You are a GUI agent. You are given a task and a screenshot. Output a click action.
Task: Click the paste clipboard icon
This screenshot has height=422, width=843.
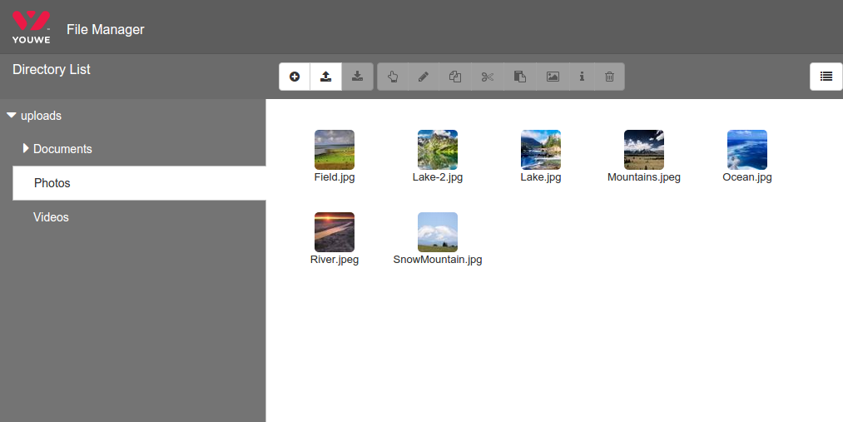pyautogui.click(x=520, y=77)
